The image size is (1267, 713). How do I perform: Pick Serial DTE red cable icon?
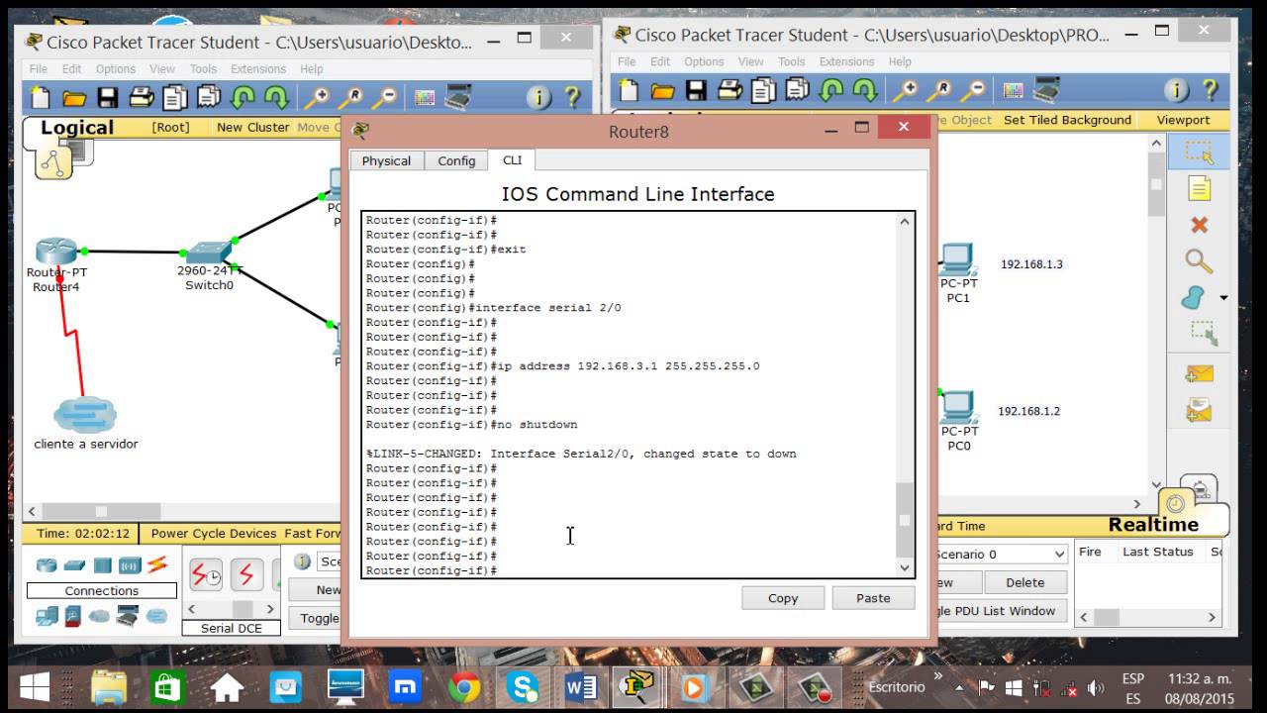(246, 574)
